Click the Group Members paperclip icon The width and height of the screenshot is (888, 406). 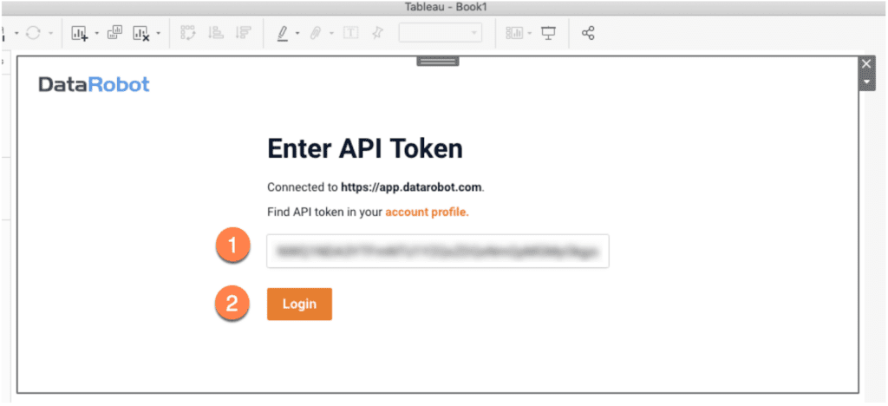pos(316,34)
